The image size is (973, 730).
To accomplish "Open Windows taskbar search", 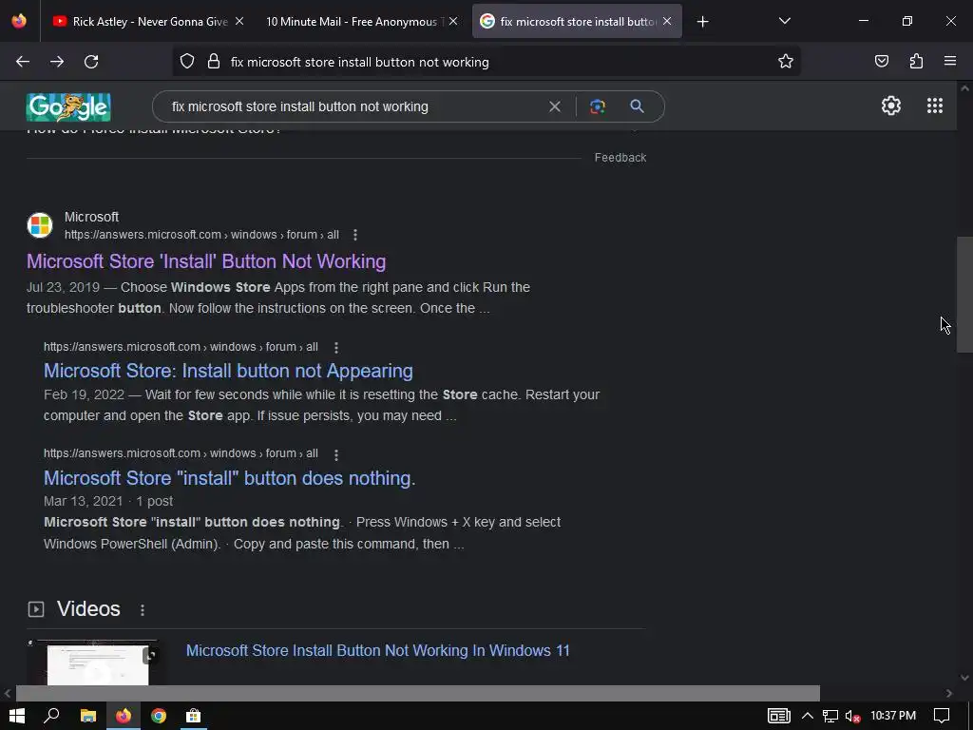I will (51, 716).
